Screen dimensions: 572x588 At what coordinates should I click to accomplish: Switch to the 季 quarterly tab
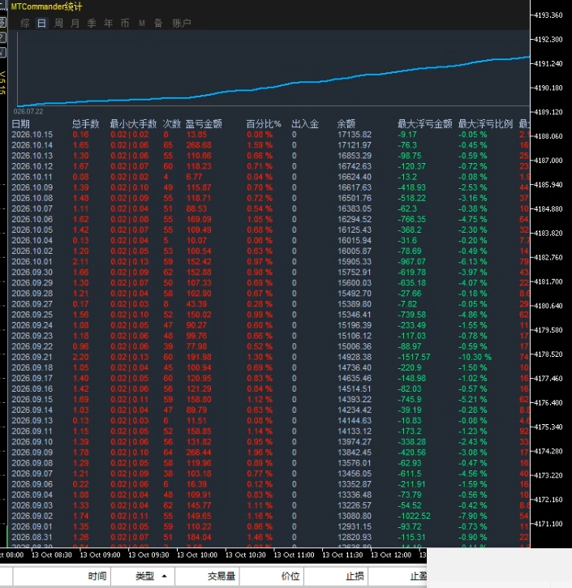[x=92, y=24]
